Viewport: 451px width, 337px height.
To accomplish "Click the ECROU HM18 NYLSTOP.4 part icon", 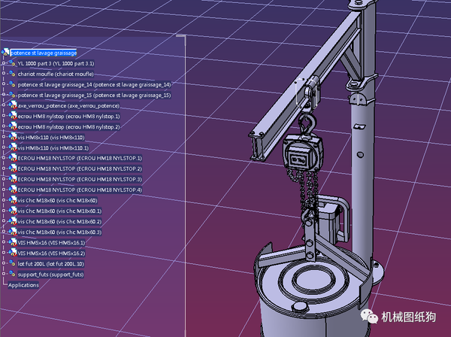I will (x=13, y=190).
